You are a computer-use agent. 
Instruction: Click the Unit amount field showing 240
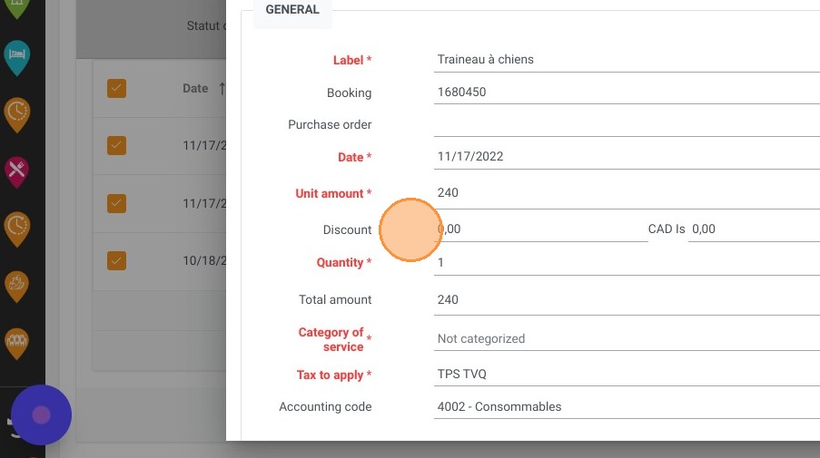point(627,193)
